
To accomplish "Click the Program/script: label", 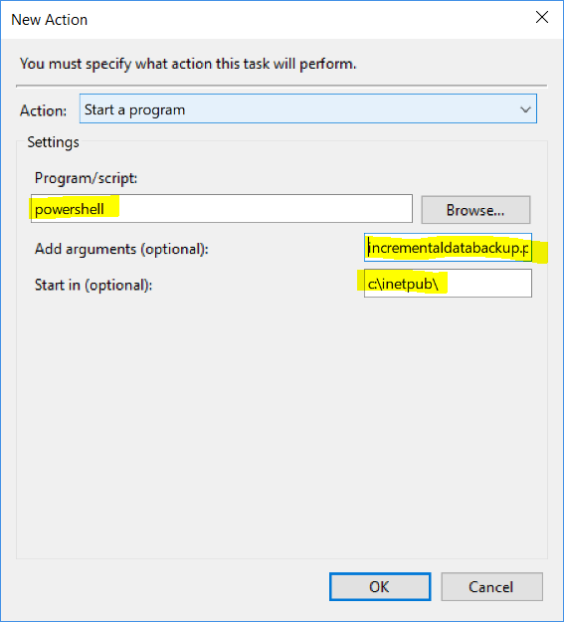I will [86, 178].
